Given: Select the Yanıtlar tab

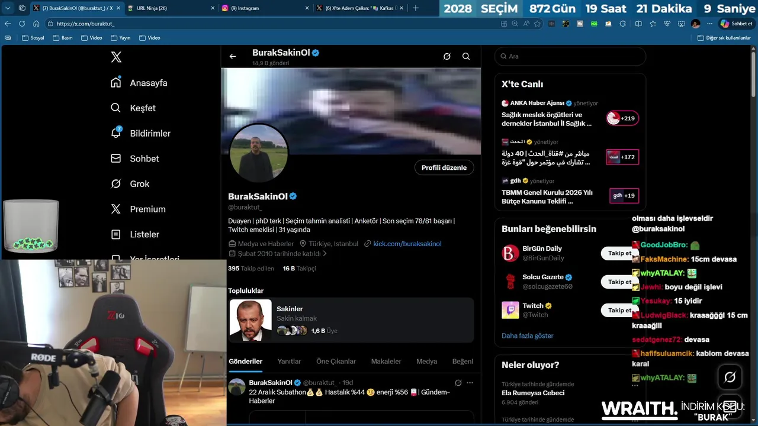Looking at the screenshot, I should (289, 362).
